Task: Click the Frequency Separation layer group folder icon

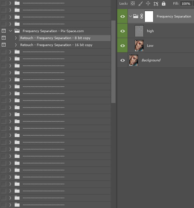Action: [x=136, y=16]
